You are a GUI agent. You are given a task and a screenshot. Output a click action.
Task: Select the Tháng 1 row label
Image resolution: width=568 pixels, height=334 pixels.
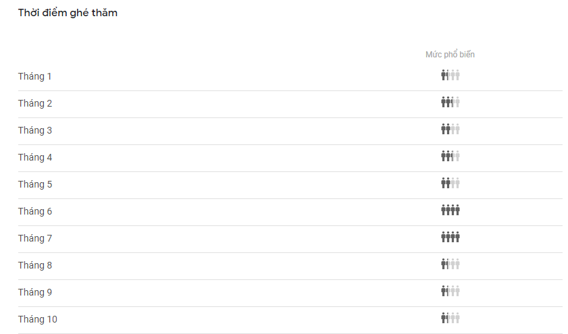35,76
